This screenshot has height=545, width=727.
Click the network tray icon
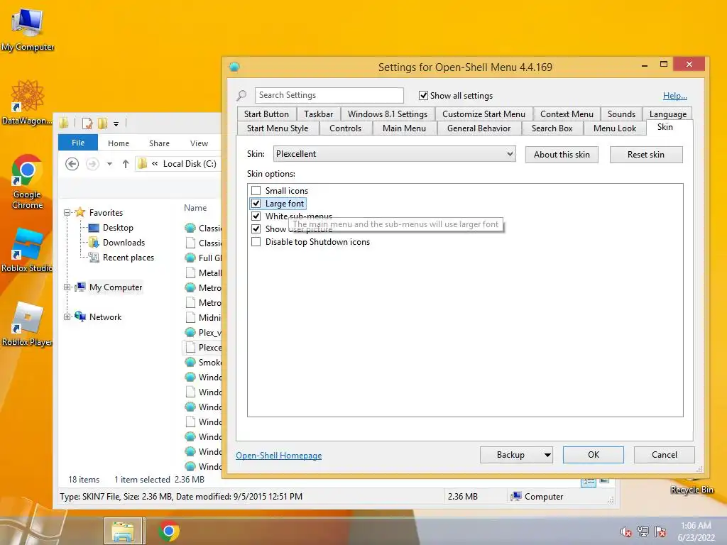point(643,532)
